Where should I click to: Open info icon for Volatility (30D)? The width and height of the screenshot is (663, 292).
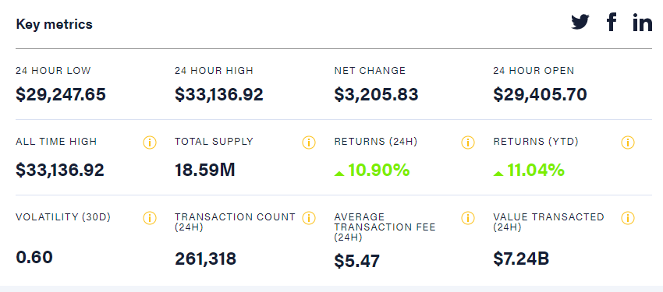(x=150, y=218)
